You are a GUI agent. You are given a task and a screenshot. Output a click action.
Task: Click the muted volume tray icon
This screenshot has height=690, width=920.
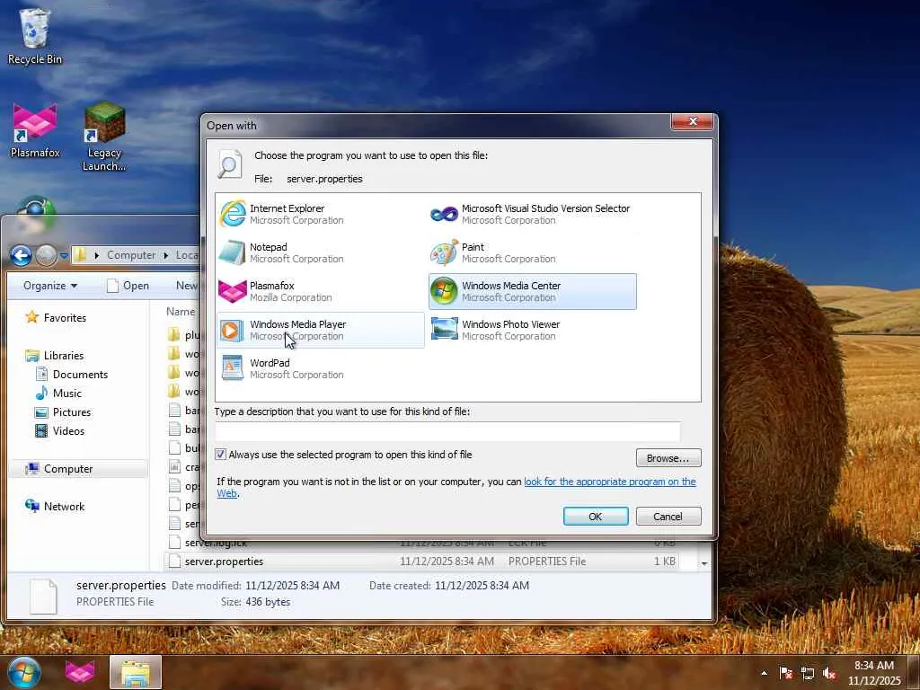pos(829,673)
